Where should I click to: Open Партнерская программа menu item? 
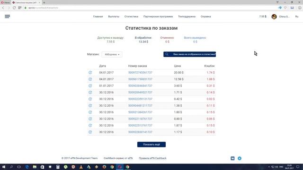pos(158,17)
